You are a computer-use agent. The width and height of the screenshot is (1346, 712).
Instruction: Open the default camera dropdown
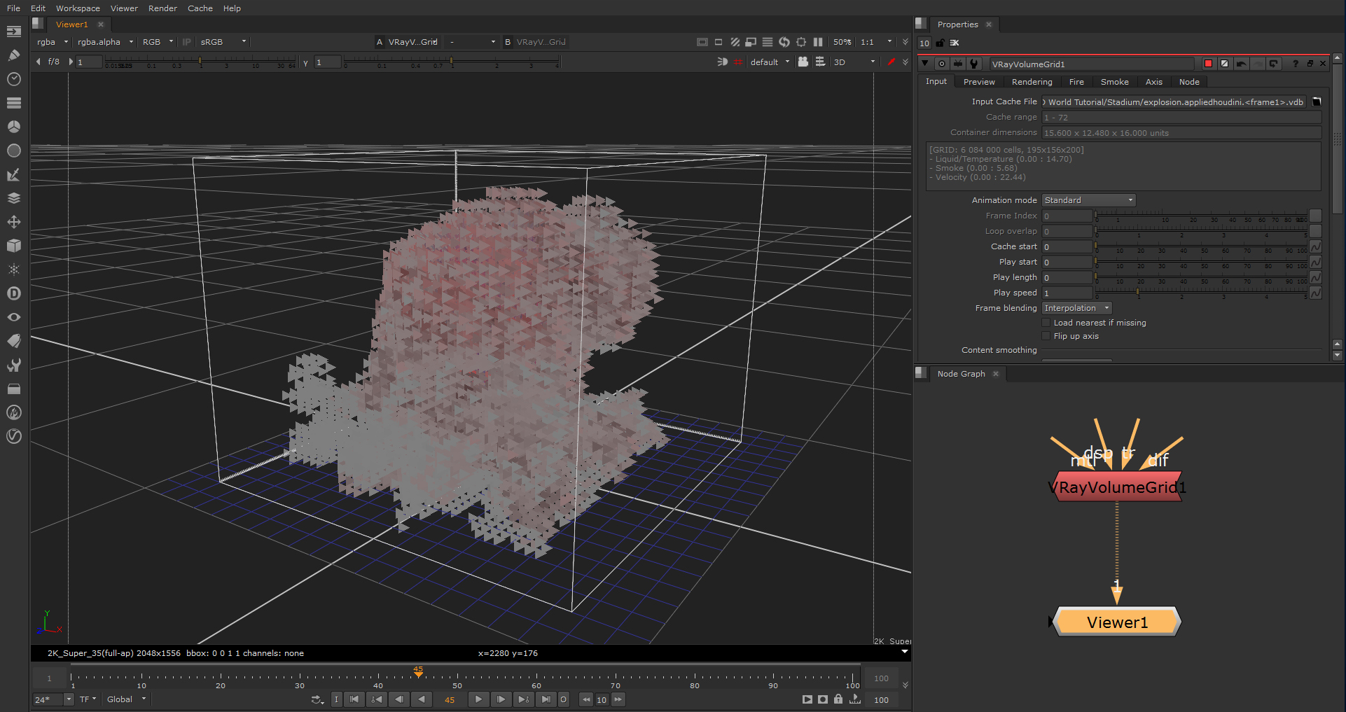[770, 62]
